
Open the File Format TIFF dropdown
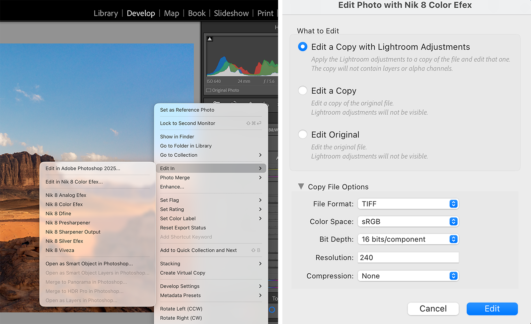[x=408, y=204]
